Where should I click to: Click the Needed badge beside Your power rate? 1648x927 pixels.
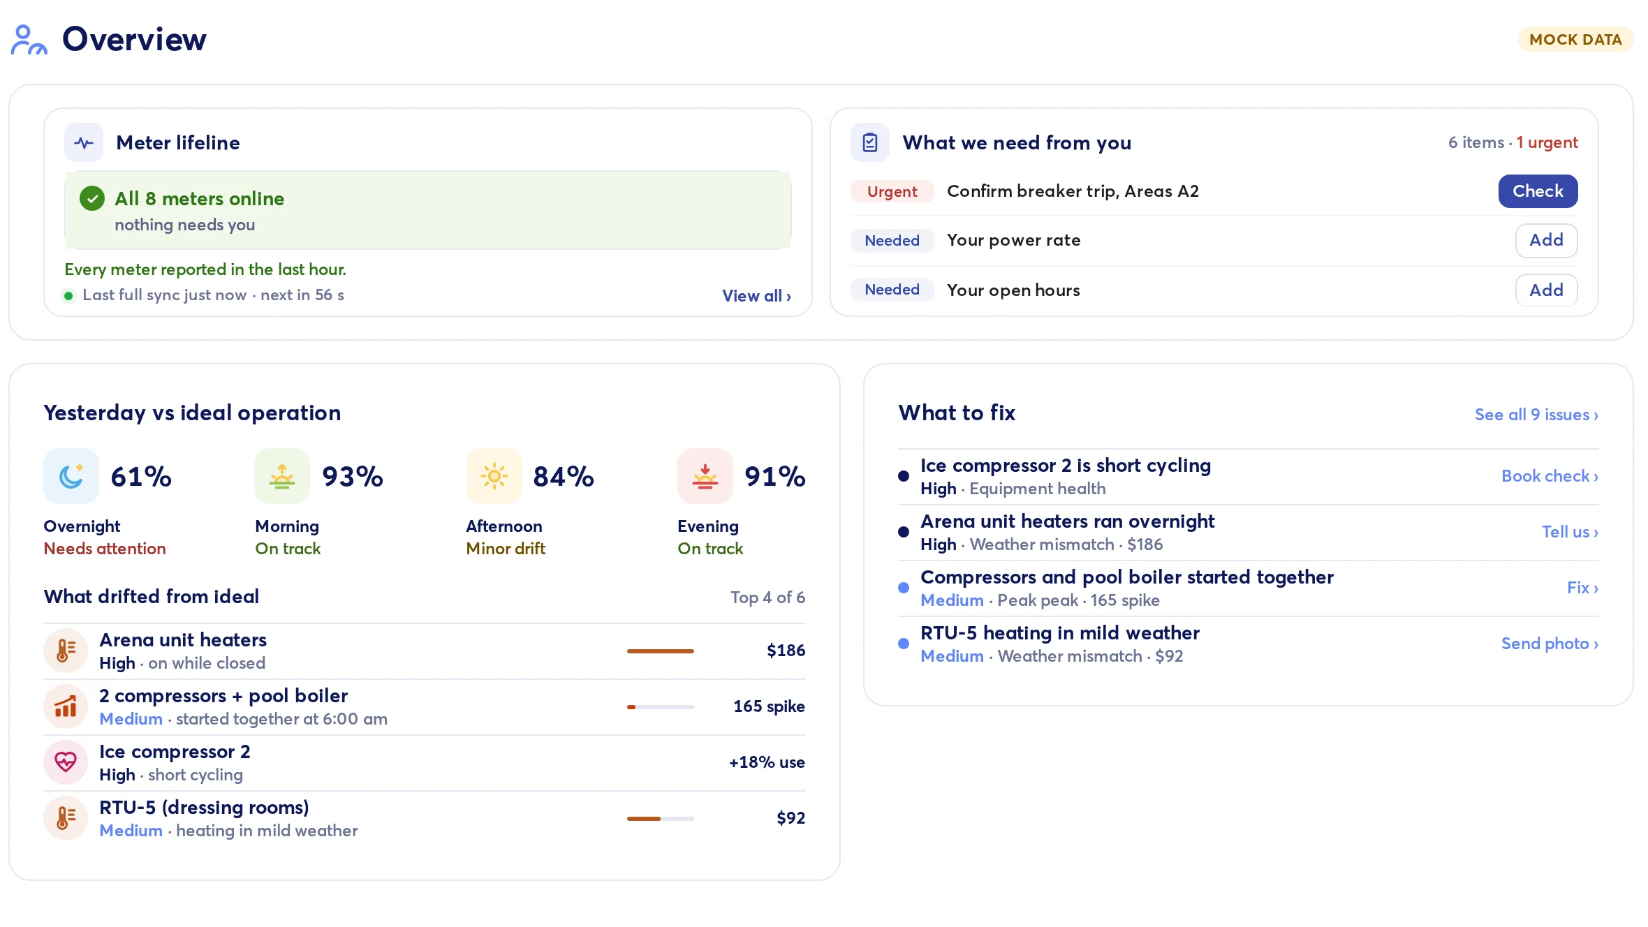(x=892, y=240)
